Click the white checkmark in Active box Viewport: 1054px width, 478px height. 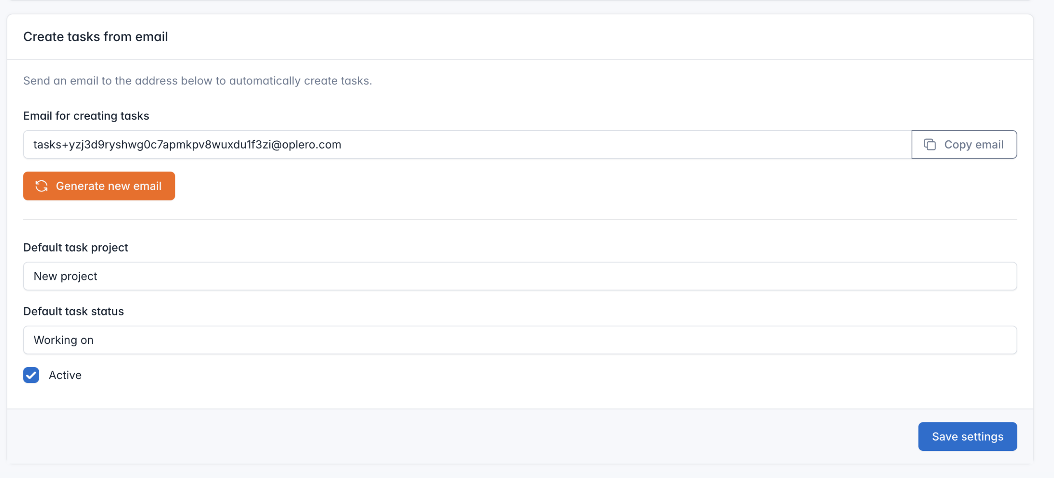pos(31,375)
